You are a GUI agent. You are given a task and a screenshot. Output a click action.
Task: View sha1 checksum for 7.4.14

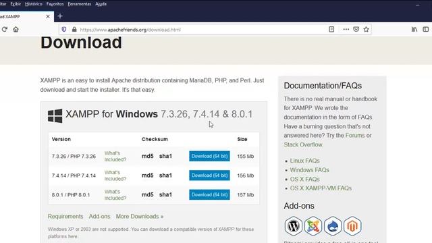[x=165, y=175]
